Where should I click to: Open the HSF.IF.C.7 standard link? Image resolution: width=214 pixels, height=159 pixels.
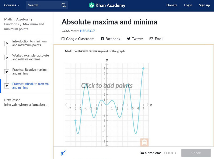coord(87,31)
